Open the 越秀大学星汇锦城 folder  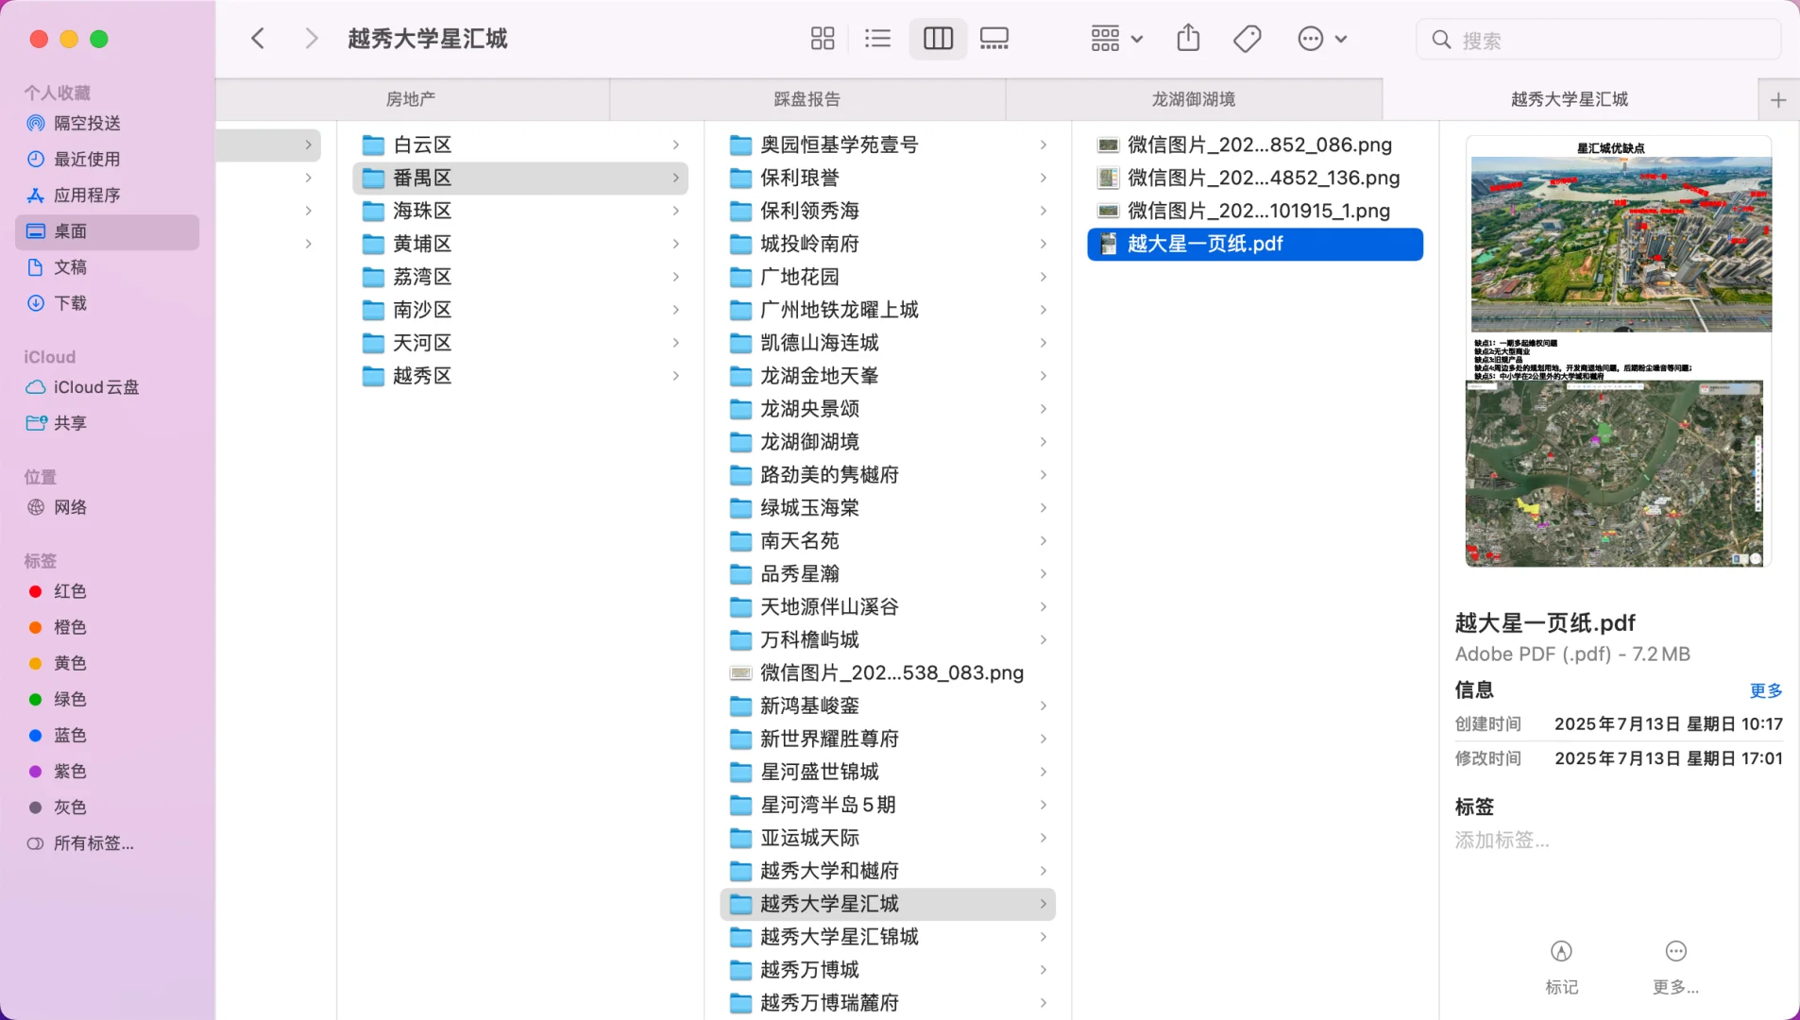[x=888, y=937]
